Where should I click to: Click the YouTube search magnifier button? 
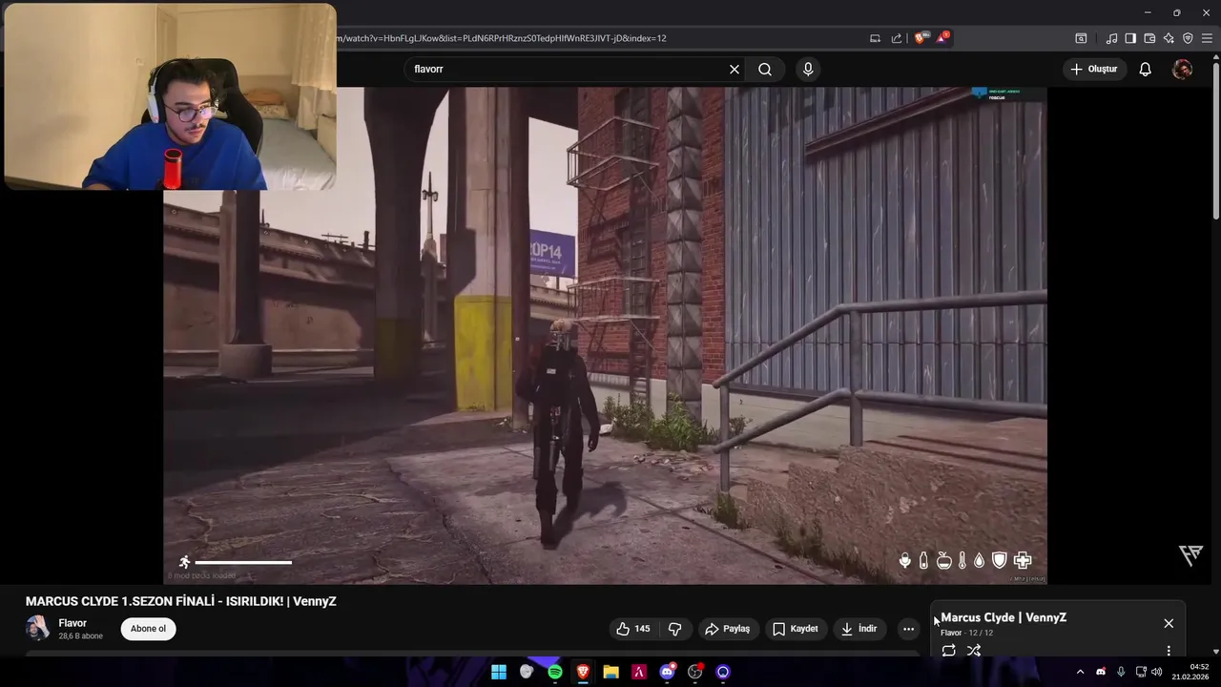(765, 69)
